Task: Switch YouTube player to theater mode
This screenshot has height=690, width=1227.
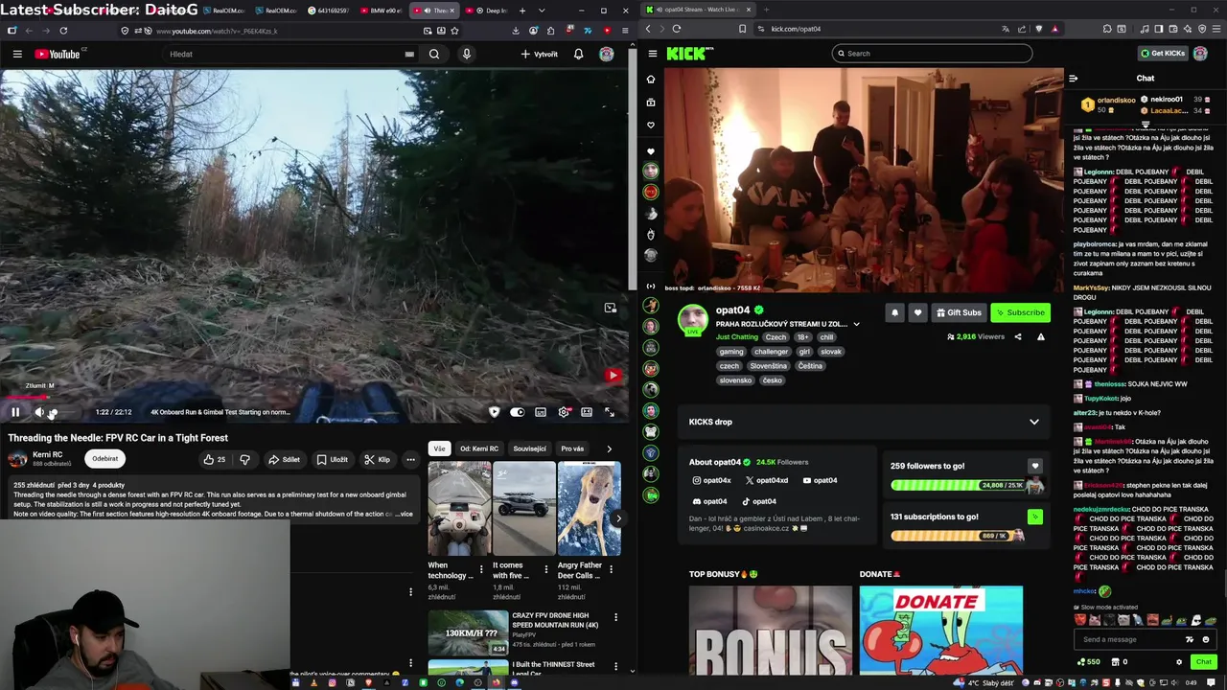Action: point(586,412)
